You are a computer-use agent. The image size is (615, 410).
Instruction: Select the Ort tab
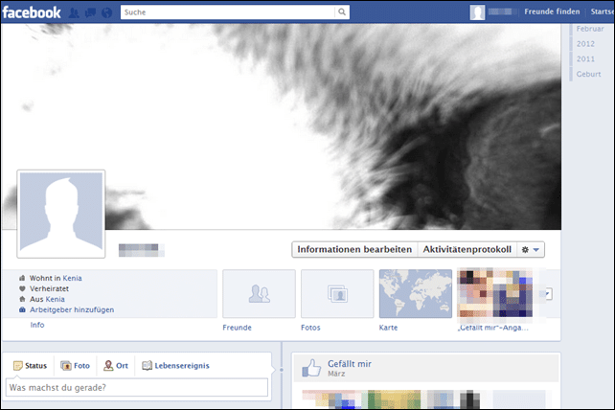116,366
